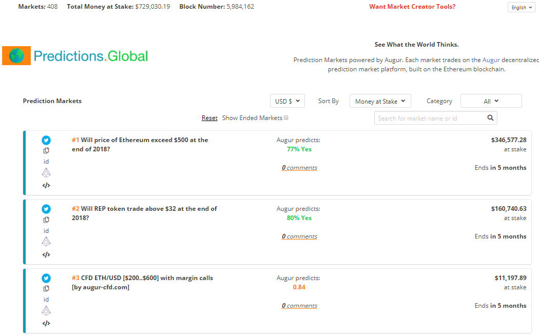Image resolution: width=539 pixels, height=336 pixels.
Task: Open the Category All dropdown
Action: tap(491, 101)
